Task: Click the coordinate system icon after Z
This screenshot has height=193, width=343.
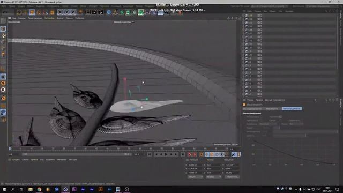Action: pyautogui.click(x=80, y=12)
